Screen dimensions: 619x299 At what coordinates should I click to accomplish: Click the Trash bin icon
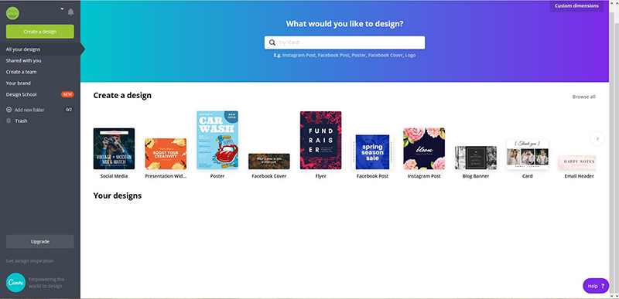[x=9, y=121]
